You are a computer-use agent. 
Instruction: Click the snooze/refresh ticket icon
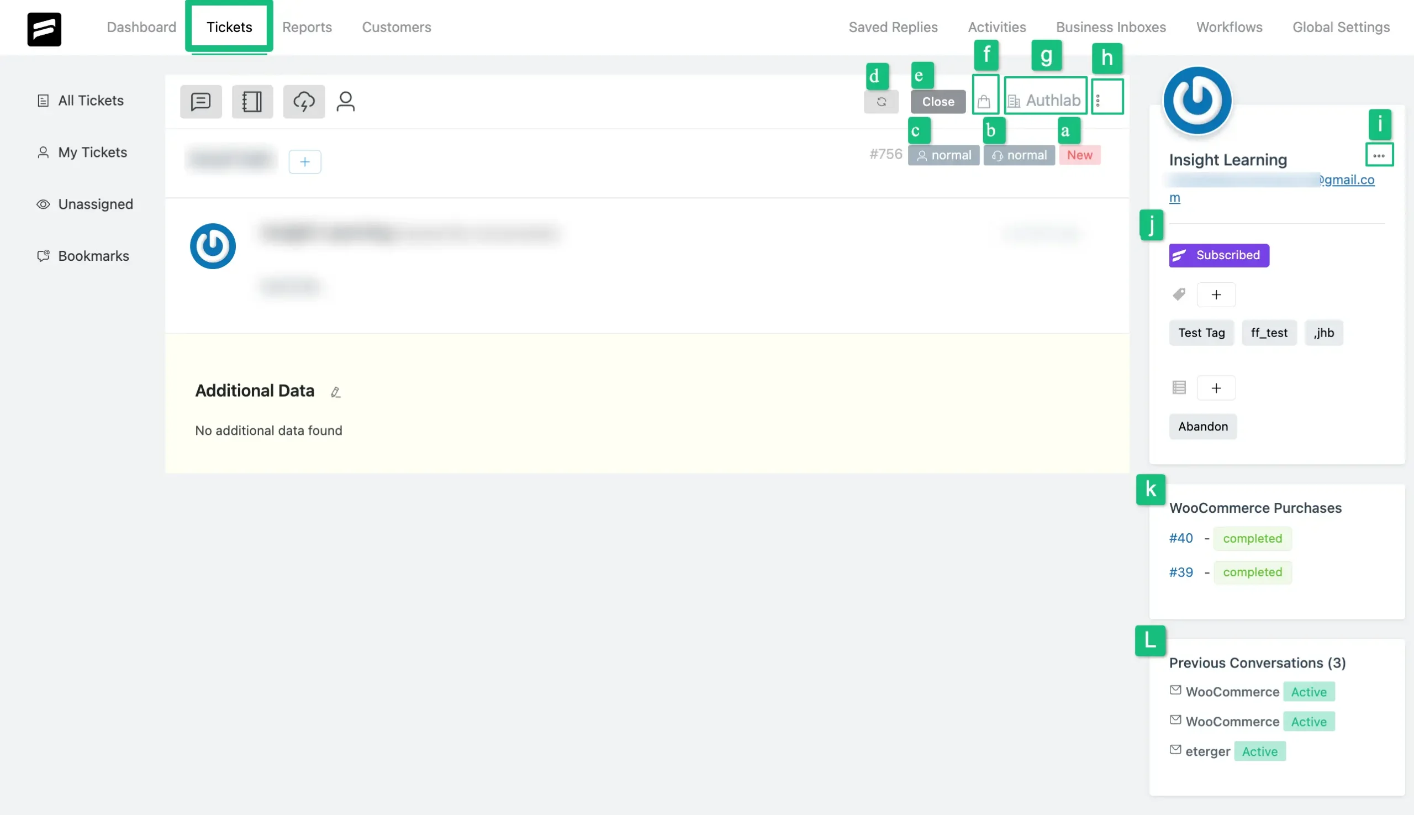[881, 101]
